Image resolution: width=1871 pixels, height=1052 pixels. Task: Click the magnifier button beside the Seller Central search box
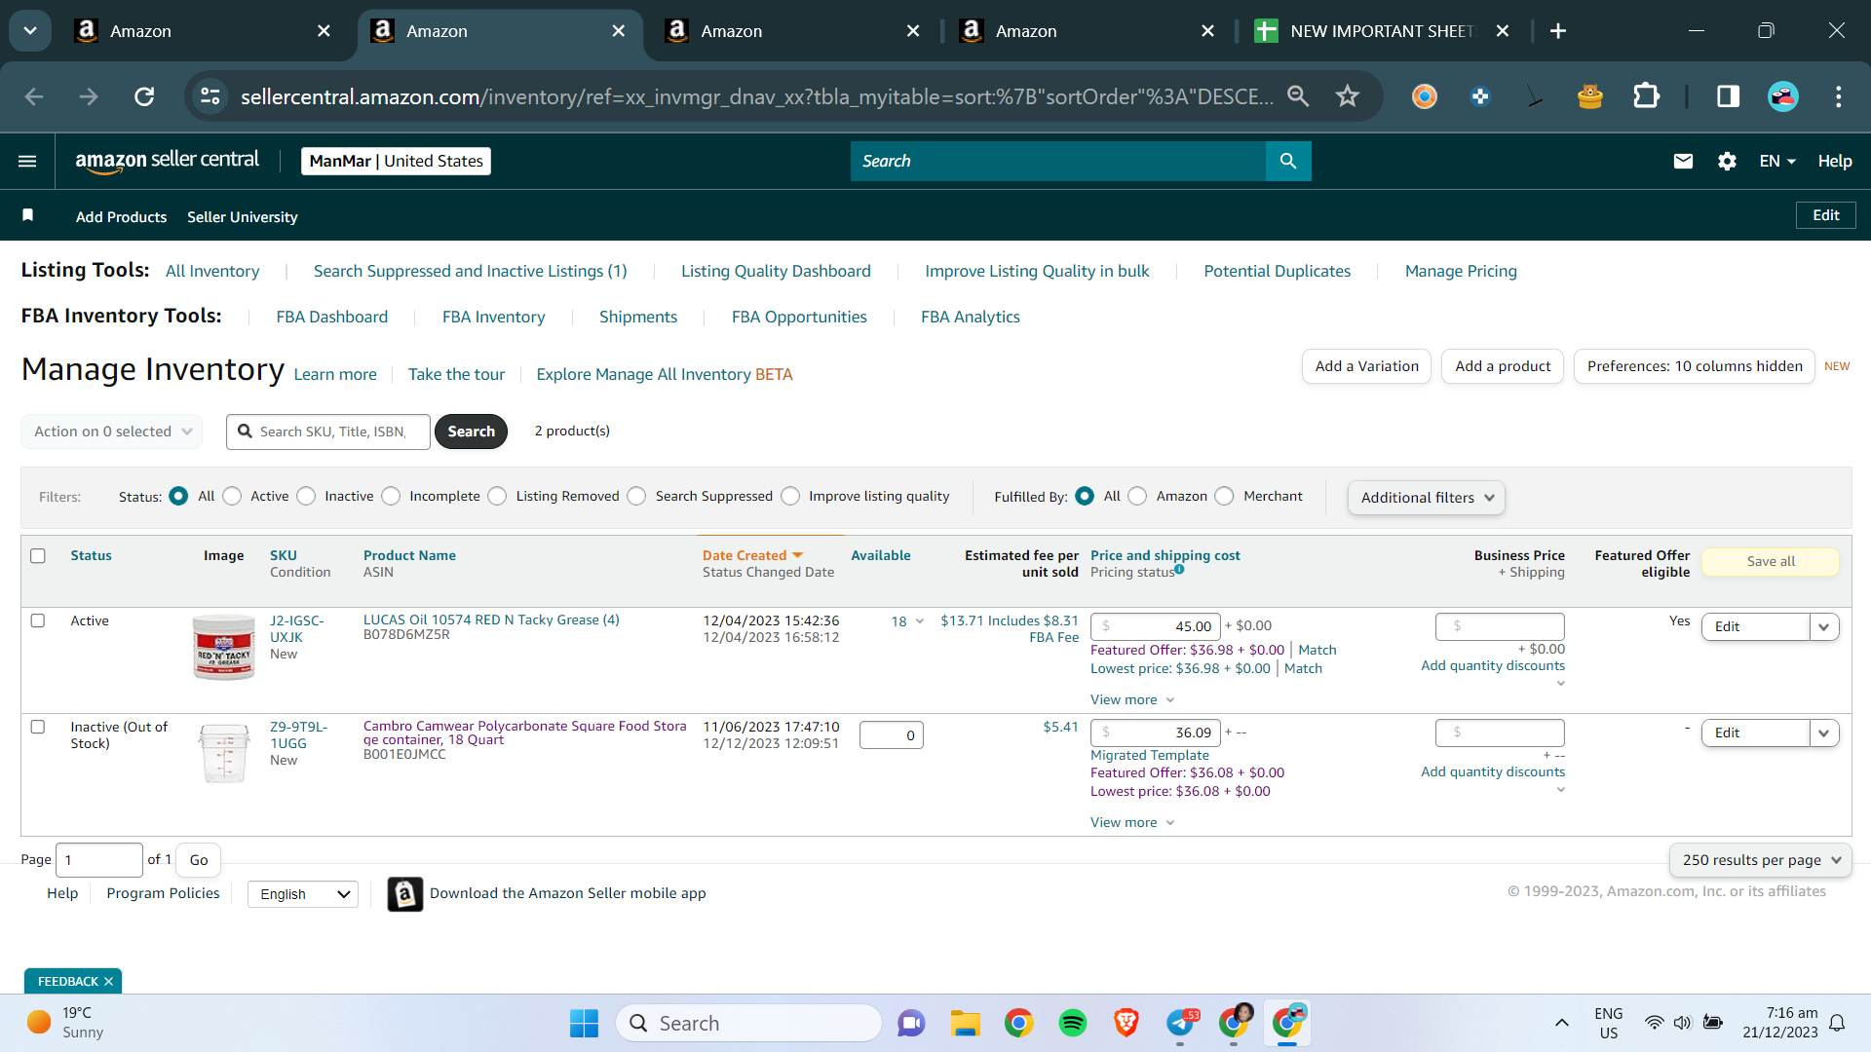coord(1288,161)
